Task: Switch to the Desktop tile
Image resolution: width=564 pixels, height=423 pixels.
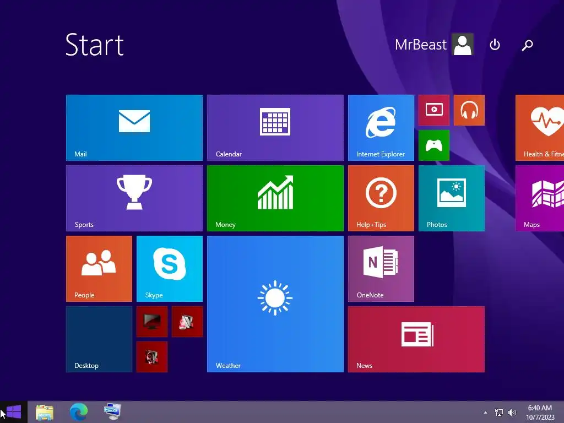Action: click(x=99, y=339)
